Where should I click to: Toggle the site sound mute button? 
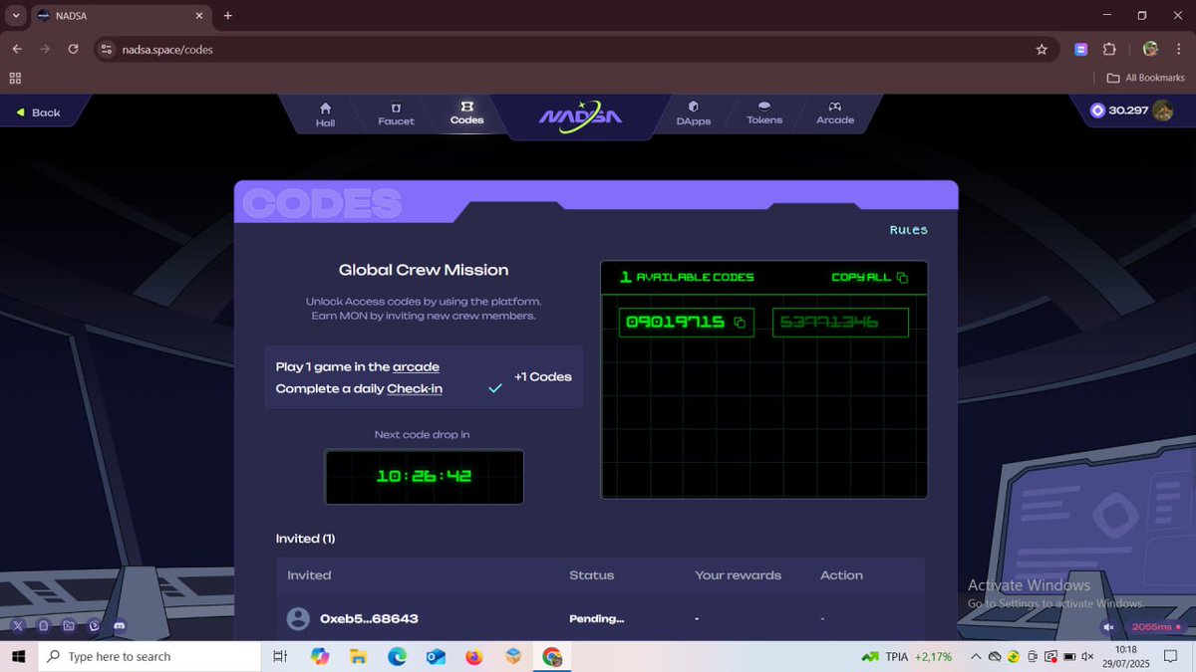click(1108, 627)
